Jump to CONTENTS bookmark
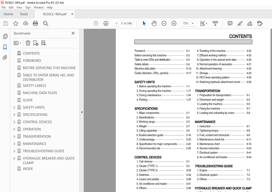272x192 pixels. pyautogui.click(x=31, y=53)
